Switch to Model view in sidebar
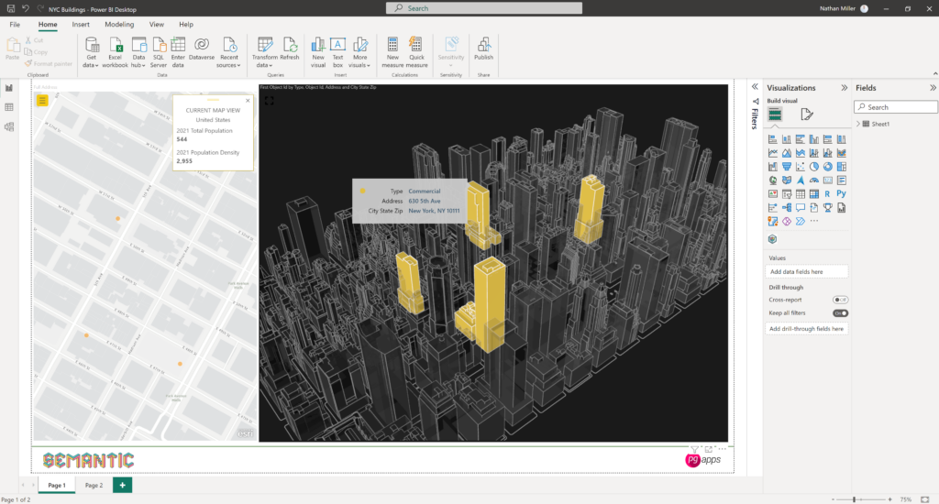 tap(9, 126)
